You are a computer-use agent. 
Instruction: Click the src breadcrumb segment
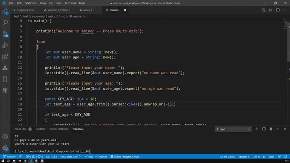coord(63,16)
